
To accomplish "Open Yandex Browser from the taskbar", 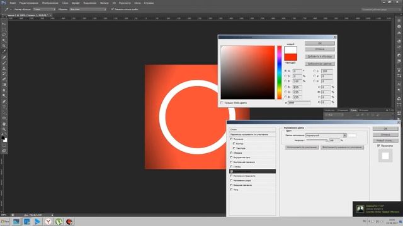I will [x=48, y=222].
